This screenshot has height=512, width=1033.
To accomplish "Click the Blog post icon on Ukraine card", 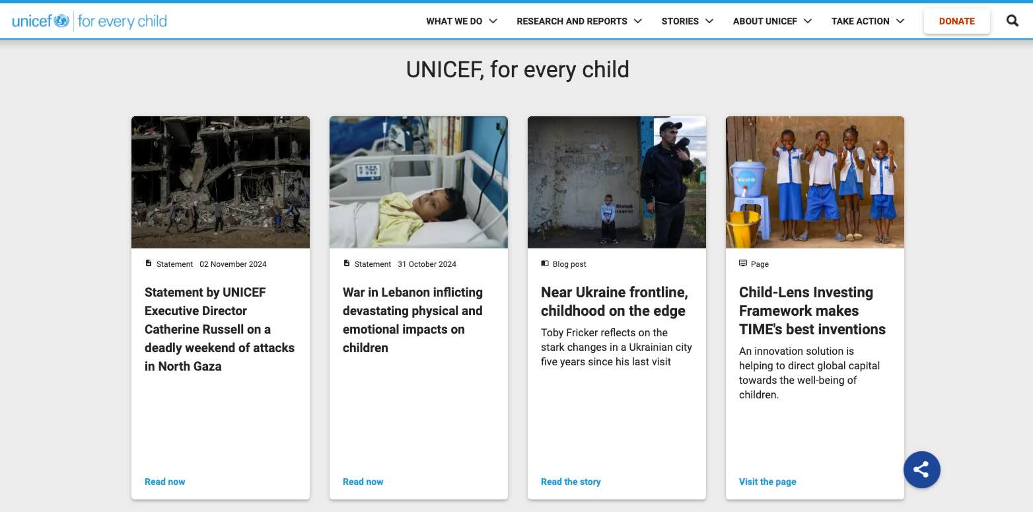I will (545, 264).
